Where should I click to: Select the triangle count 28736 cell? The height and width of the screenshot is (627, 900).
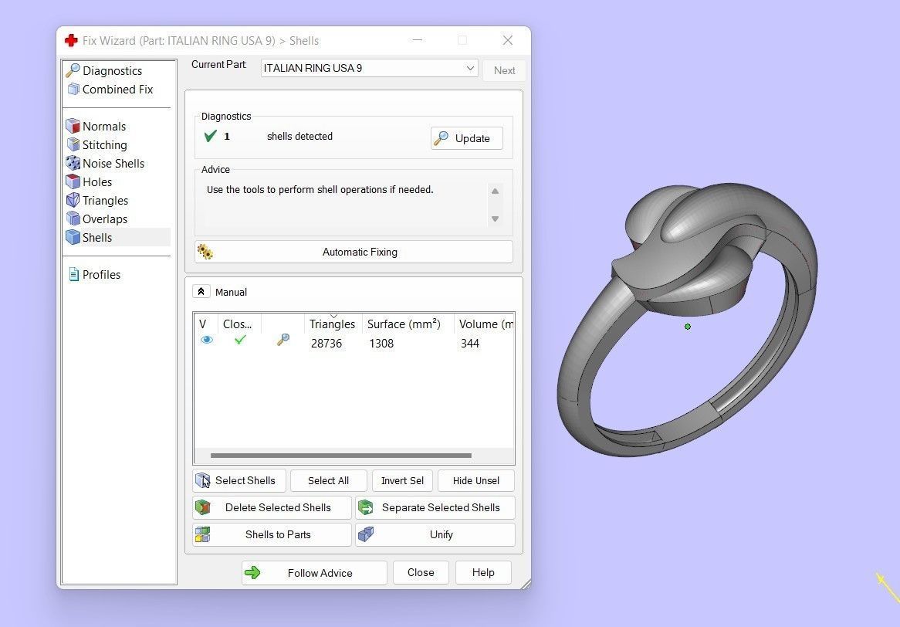click(x=326, y=344)
